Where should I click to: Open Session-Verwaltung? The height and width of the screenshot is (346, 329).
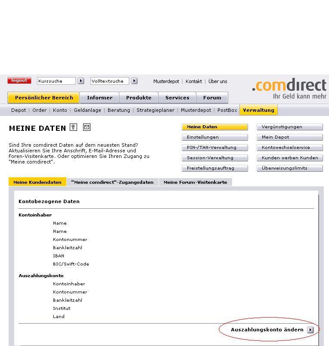point(215,158)
